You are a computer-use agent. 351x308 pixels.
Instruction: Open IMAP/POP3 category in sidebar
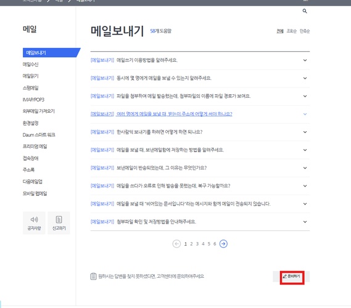click(33, 99)
